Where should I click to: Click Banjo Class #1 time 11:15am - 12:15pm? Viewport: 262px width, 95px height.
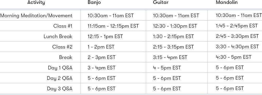point(113,26)
